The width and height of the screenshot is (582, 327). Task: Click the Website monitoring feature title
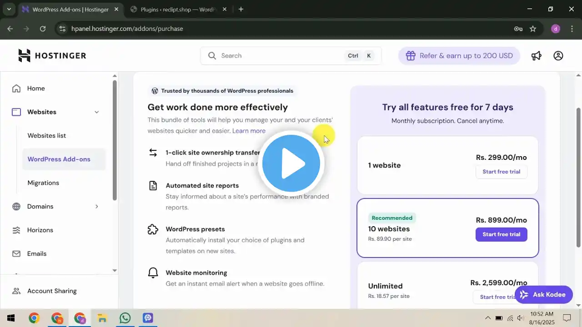(196, 273)
